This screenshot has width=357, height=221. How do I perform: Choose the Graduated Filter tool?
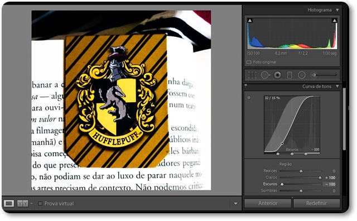pyautogui.click(x=290, y=75)
